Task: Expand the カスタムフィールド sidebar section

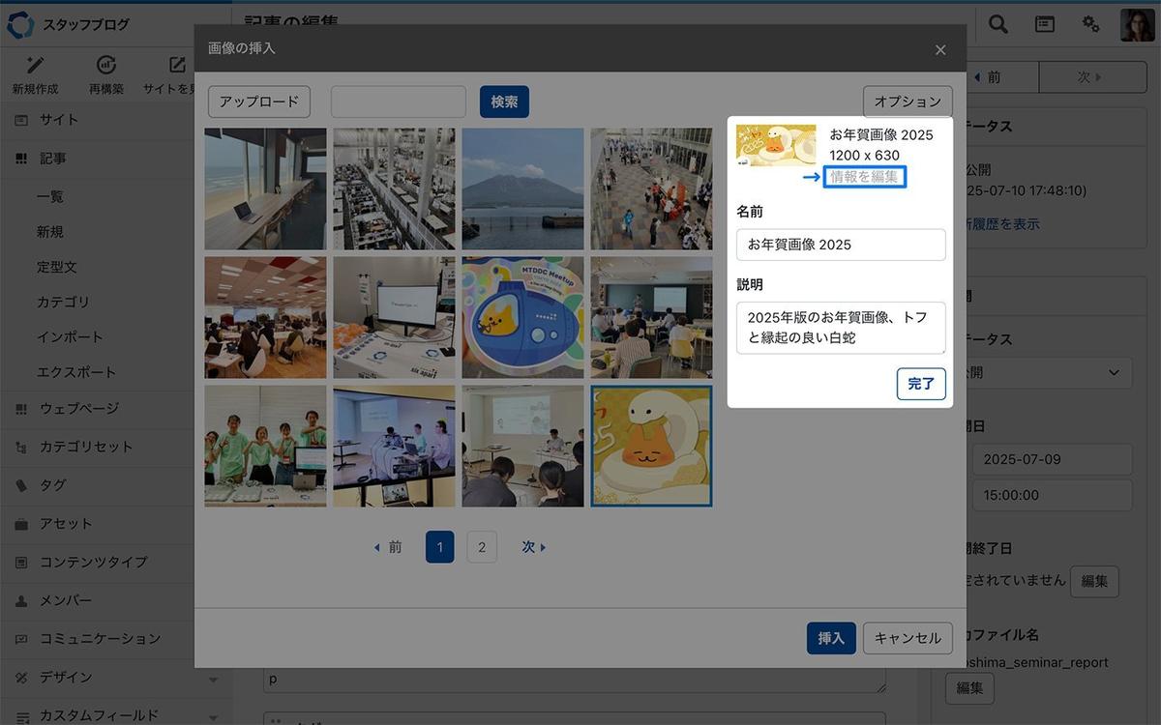Action: [x=214, y=715]
